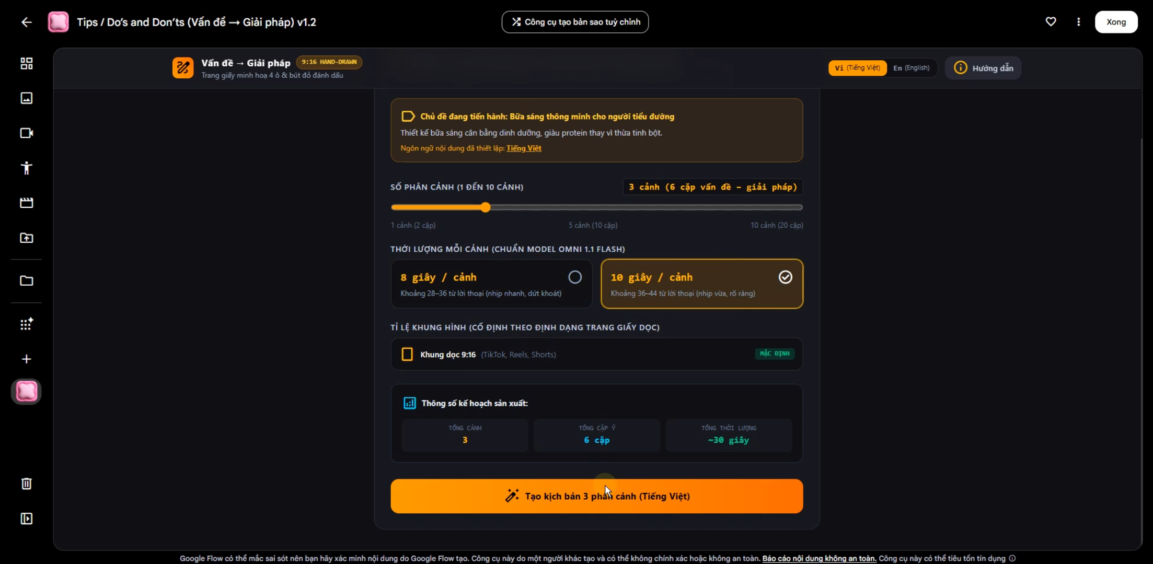Open the video camera tool in sidebar
This screenshot has width=1153, height=564.
[x=26, y=133]
